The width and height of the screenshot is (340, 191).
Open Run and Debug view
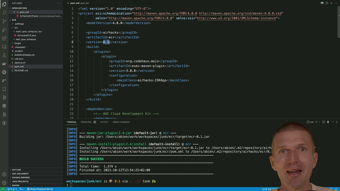(x=4, y=30)
